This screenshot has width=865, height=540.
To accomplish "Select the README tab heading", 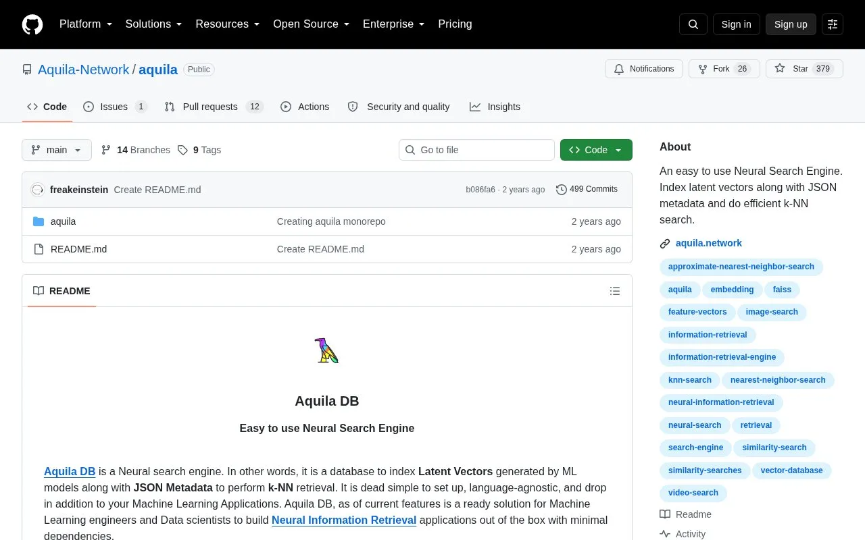I will tap(61, 291).
